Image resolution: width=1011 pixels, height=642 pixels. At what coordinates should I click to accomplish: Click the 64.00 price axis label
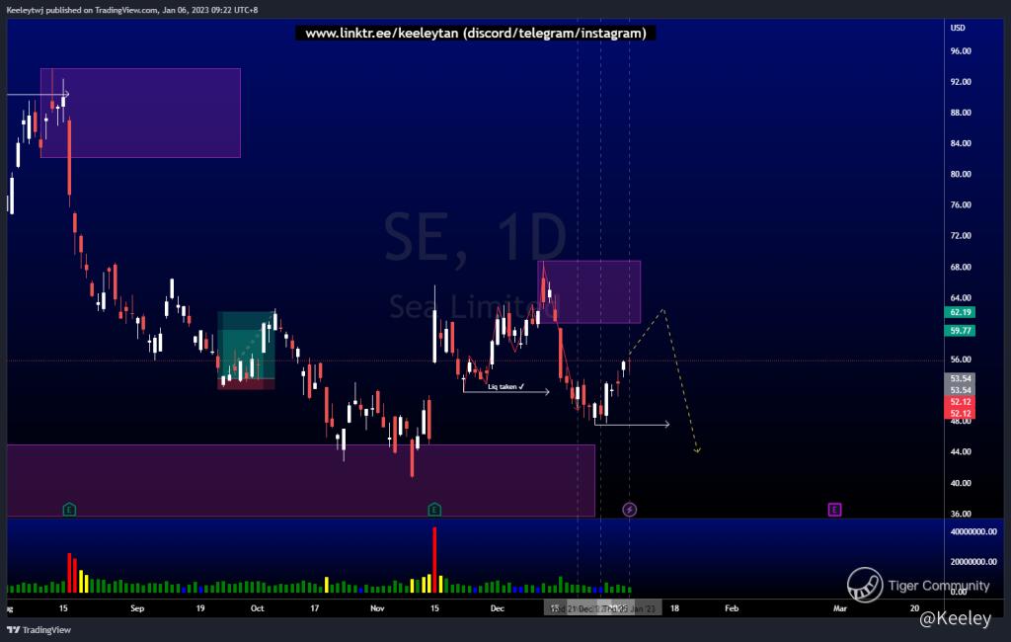(x=960, y=298)
